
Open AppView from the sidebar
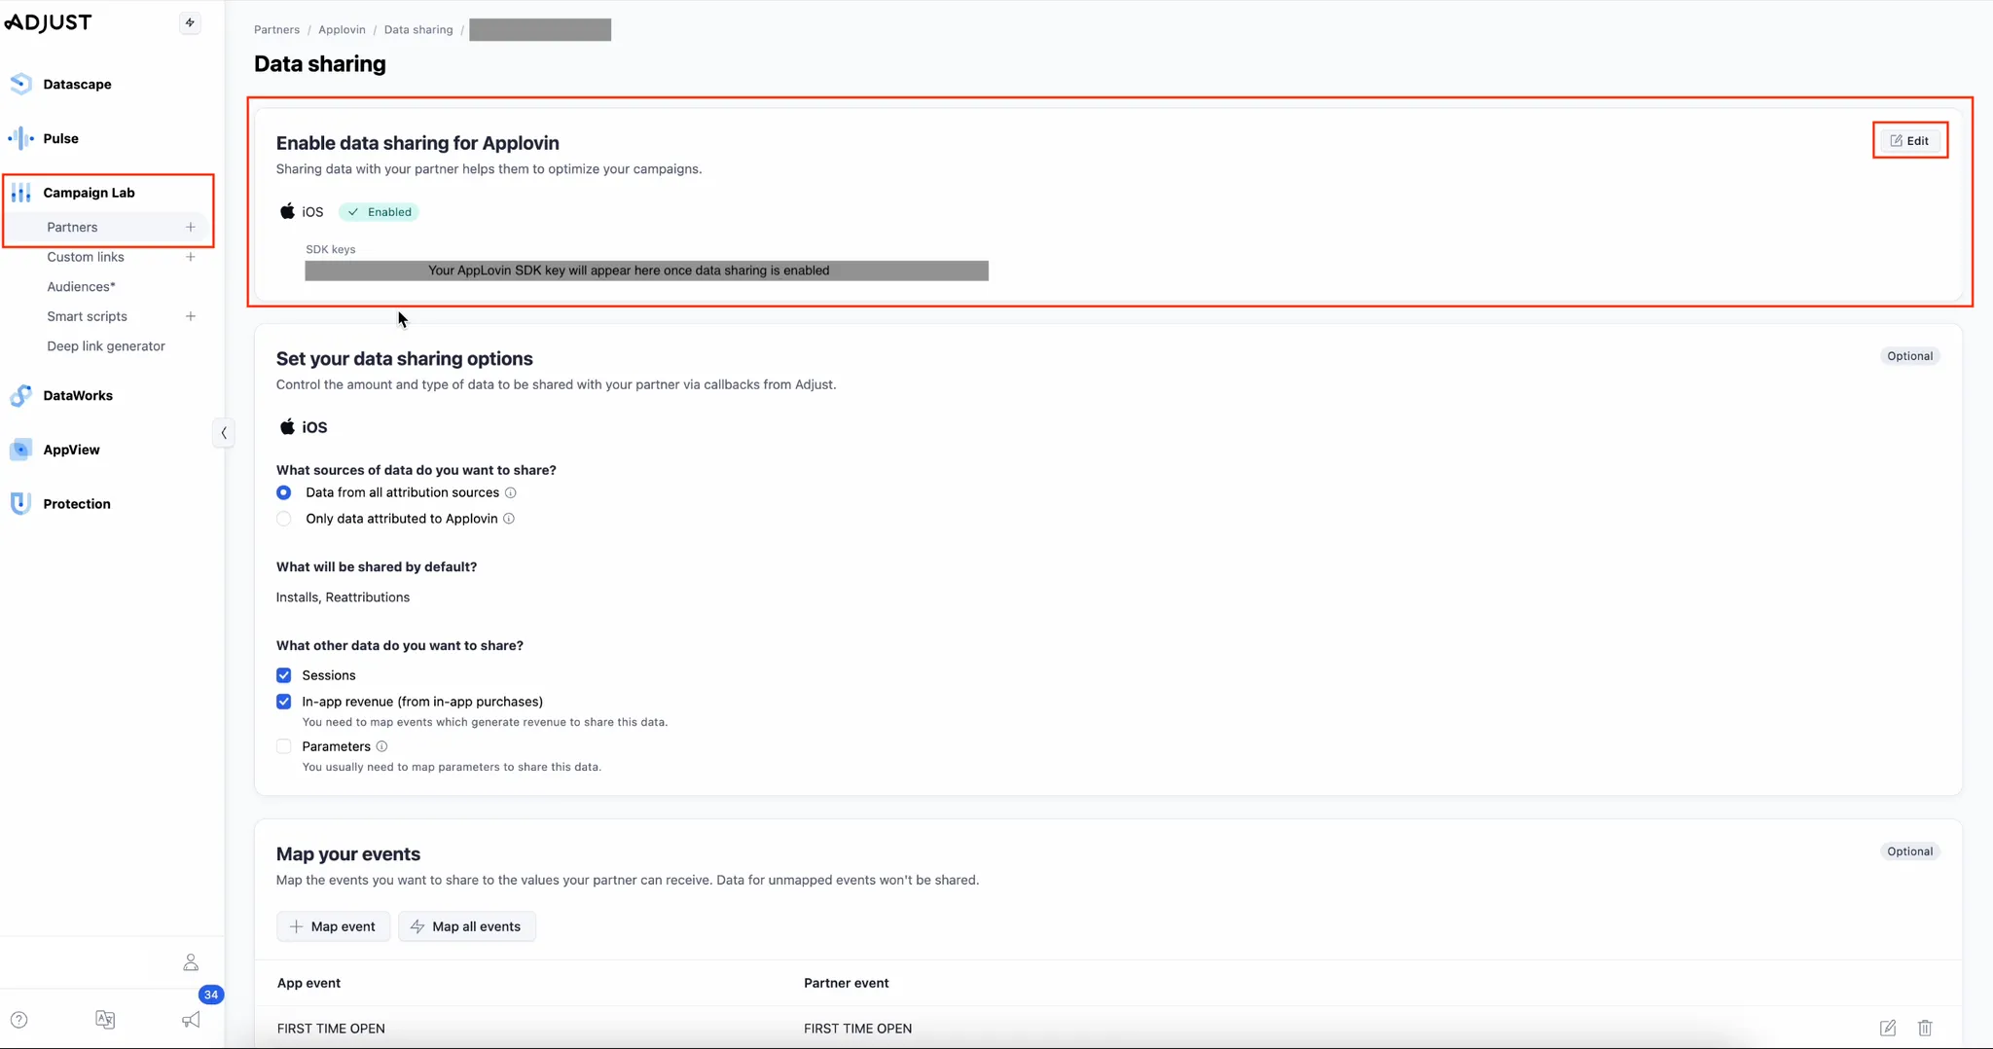pyautogui.click(x=71, y=450)
